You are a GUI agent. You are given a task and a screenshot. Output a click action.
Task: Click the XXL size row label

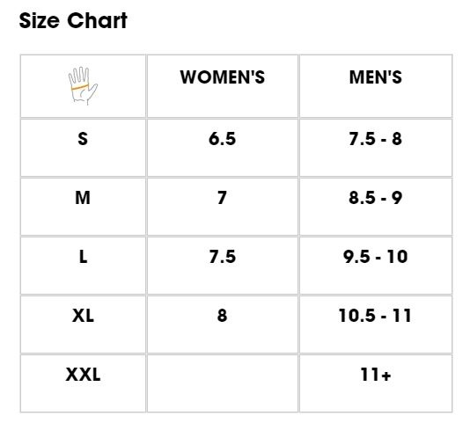[83, 375]
